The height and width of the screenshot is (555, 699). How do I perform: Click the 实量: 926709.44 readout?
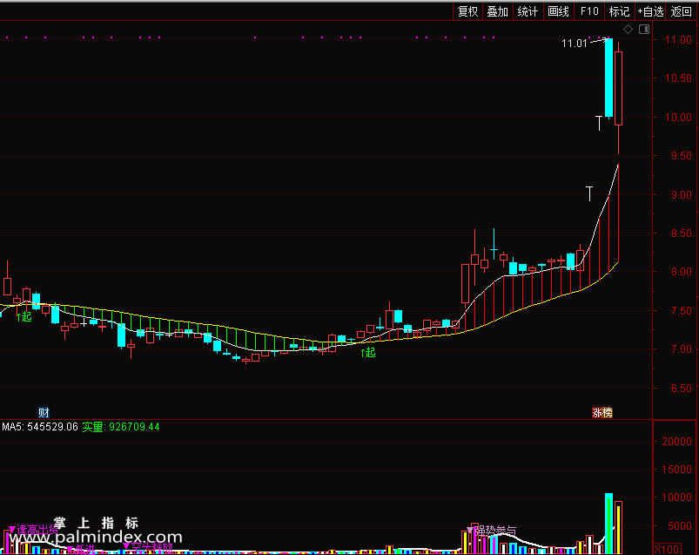(121, 427)
